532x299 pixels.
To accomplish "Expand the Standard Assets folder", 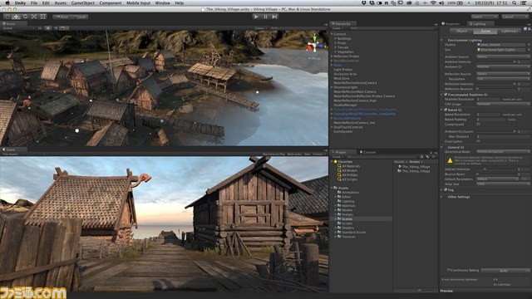I will click(336, 233).
